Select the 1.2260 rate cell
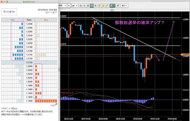190x121 pixels. (29, 32)
